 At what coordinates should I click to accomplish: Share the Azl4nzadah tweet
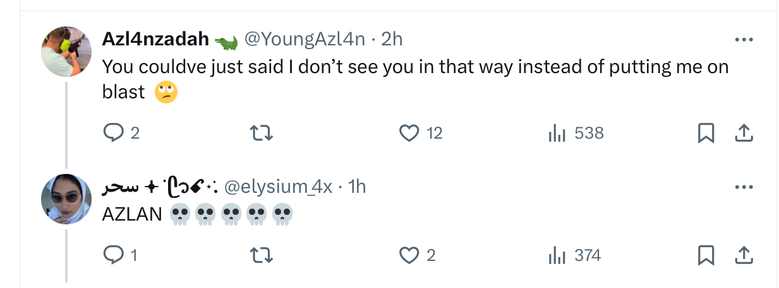(744, 133)
